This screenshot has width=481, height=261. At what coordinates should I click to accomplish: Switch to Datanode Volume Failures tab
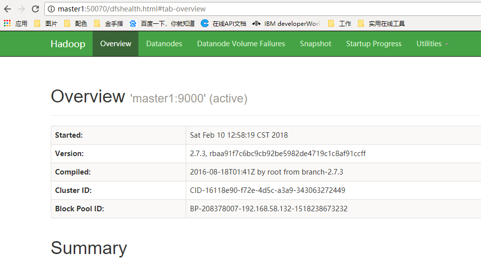coord(241,44)
